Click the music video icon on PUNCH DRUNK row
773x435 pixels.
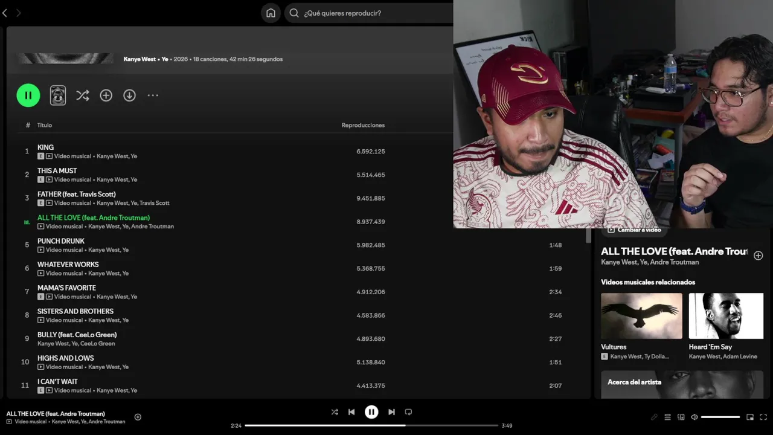click(x=40, y=250)
